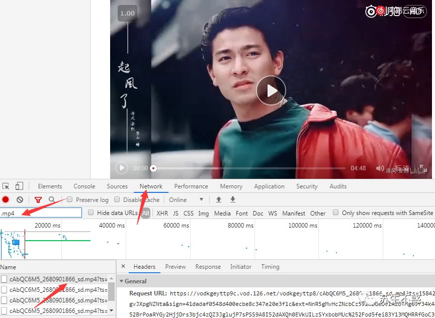The height and width of the screenshot is (318, 435).
Task: Click request list scroll up arrow
Action: pyautogui.click(x=111, y=278)
